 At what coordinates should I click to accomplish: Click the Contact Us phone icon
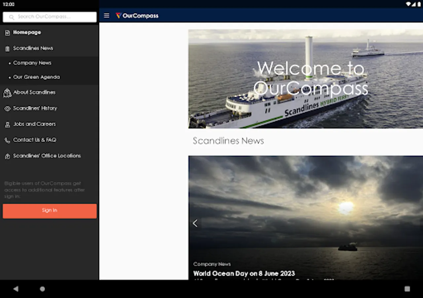click(x=7, y=140)
